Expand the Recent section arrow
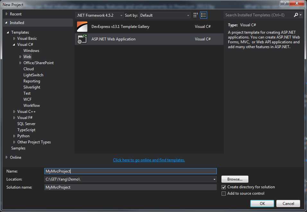Viewport: 307px width, 212px height. [6, 14]
